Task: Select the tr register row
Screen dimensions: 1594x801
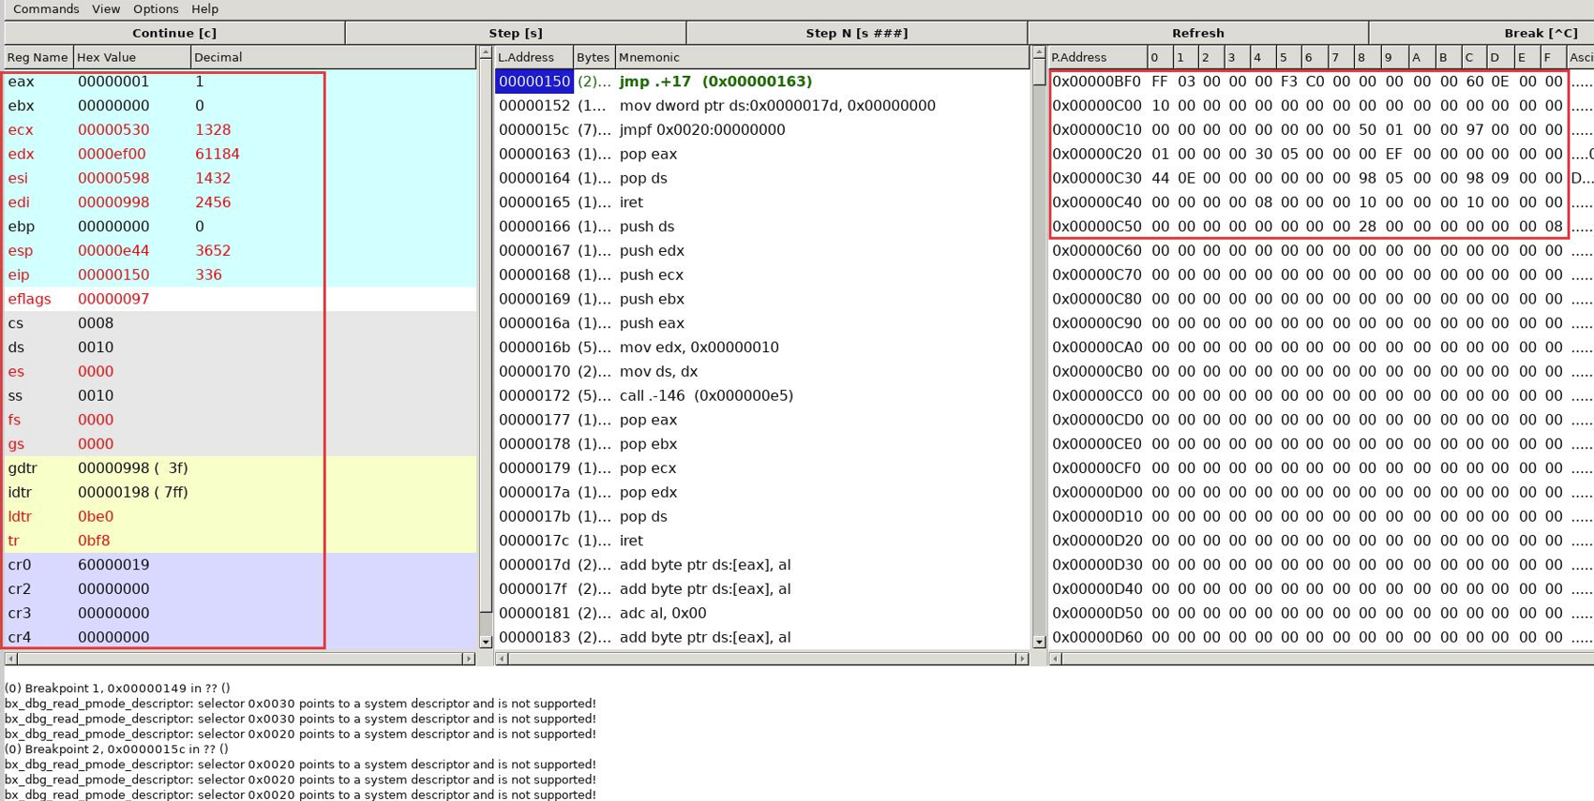Action: click(240, 541)
